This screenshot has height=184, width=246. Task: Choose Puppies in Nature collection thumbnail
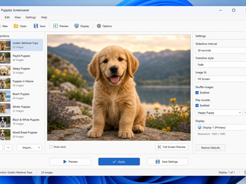(5, 83)
